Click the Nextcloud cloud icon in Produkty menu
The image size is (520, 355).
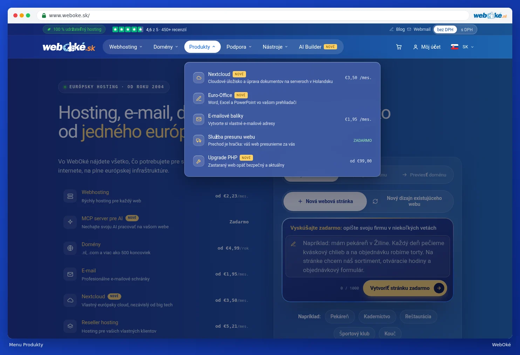tap(199, 78)
